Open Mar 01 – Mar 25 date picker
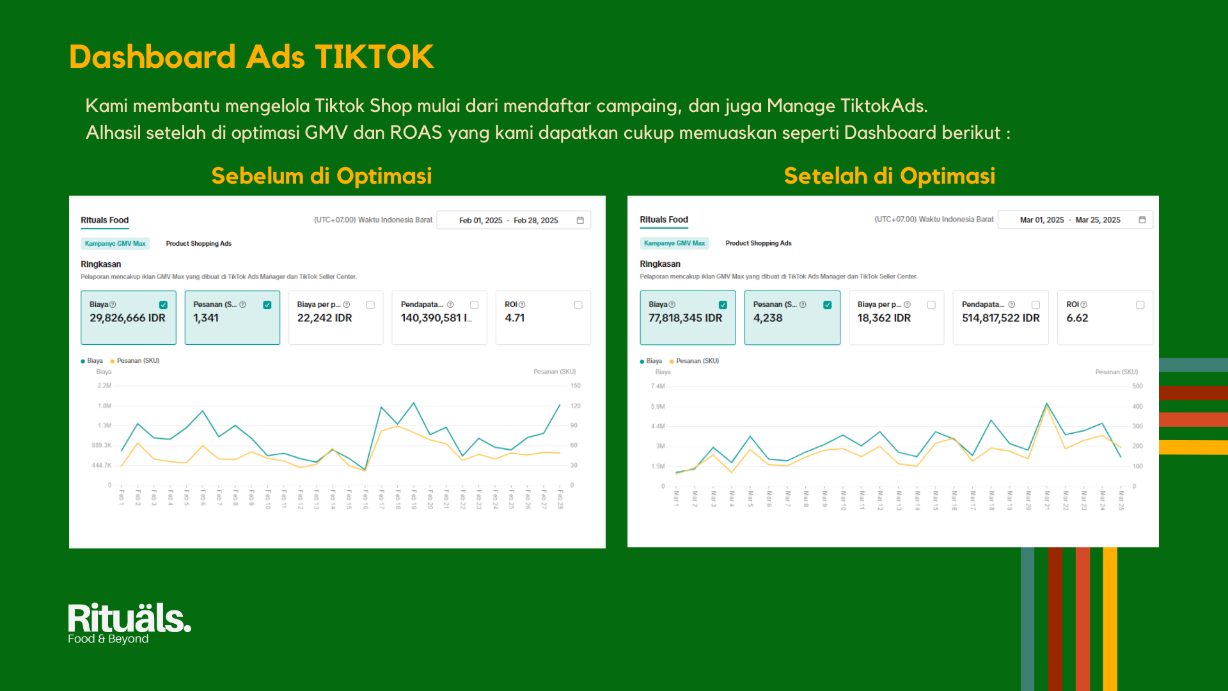This screenshot has width=1228, height=691. pyautogui.click(x=1069, y=219)
